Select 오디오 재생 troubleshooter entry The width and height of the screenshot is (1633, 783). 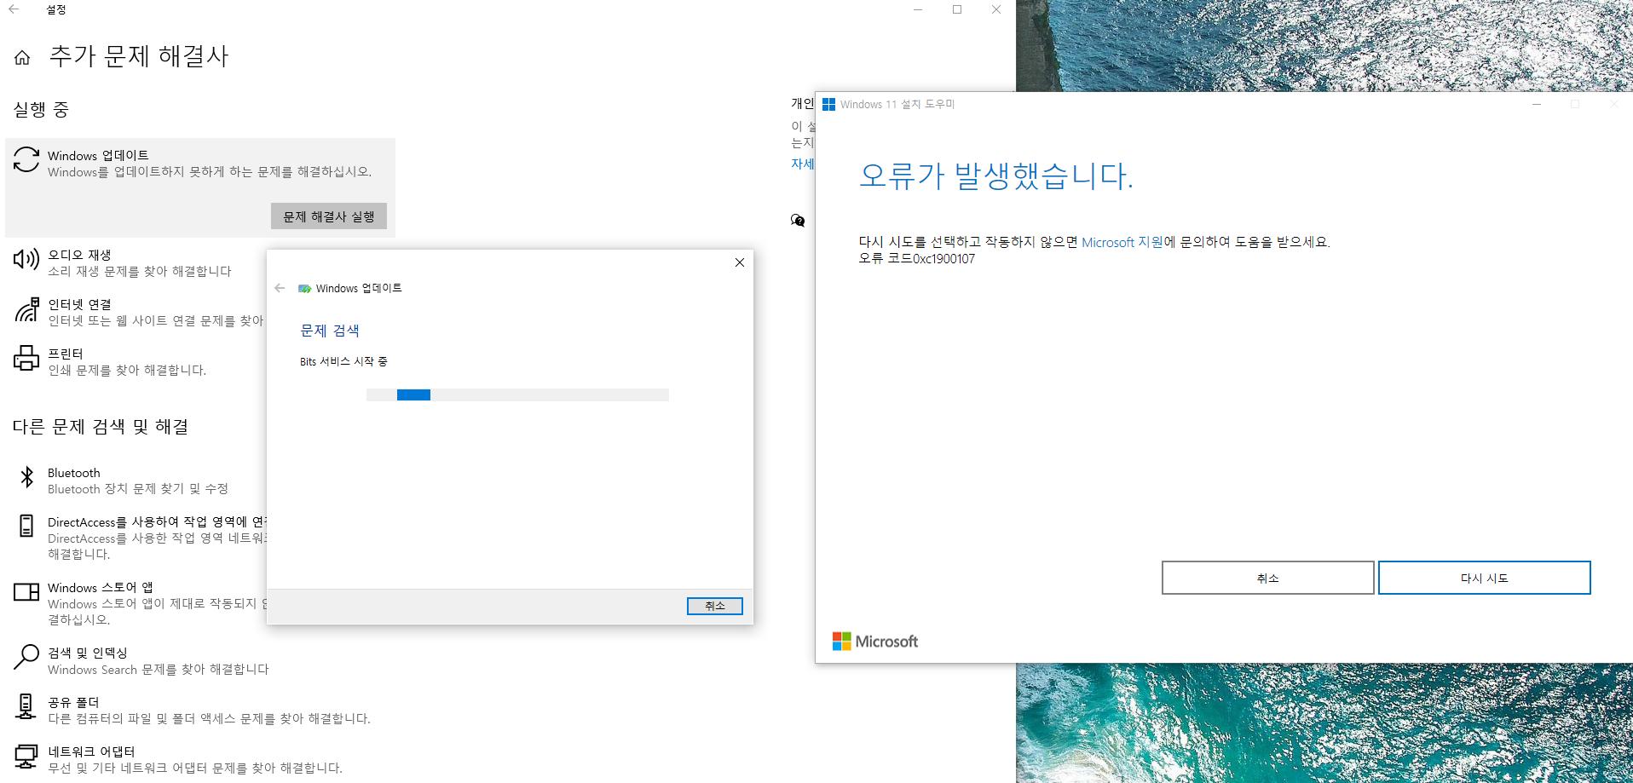136,262
